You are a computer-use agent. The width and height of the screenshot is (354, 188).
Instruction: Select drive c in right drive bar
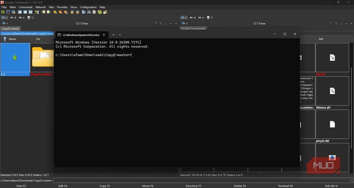(x=184, y=18)
